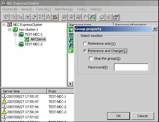This screenshot has height=122, width=159.
Task: Sort log by Server time column header
Action: coord(24,91)
